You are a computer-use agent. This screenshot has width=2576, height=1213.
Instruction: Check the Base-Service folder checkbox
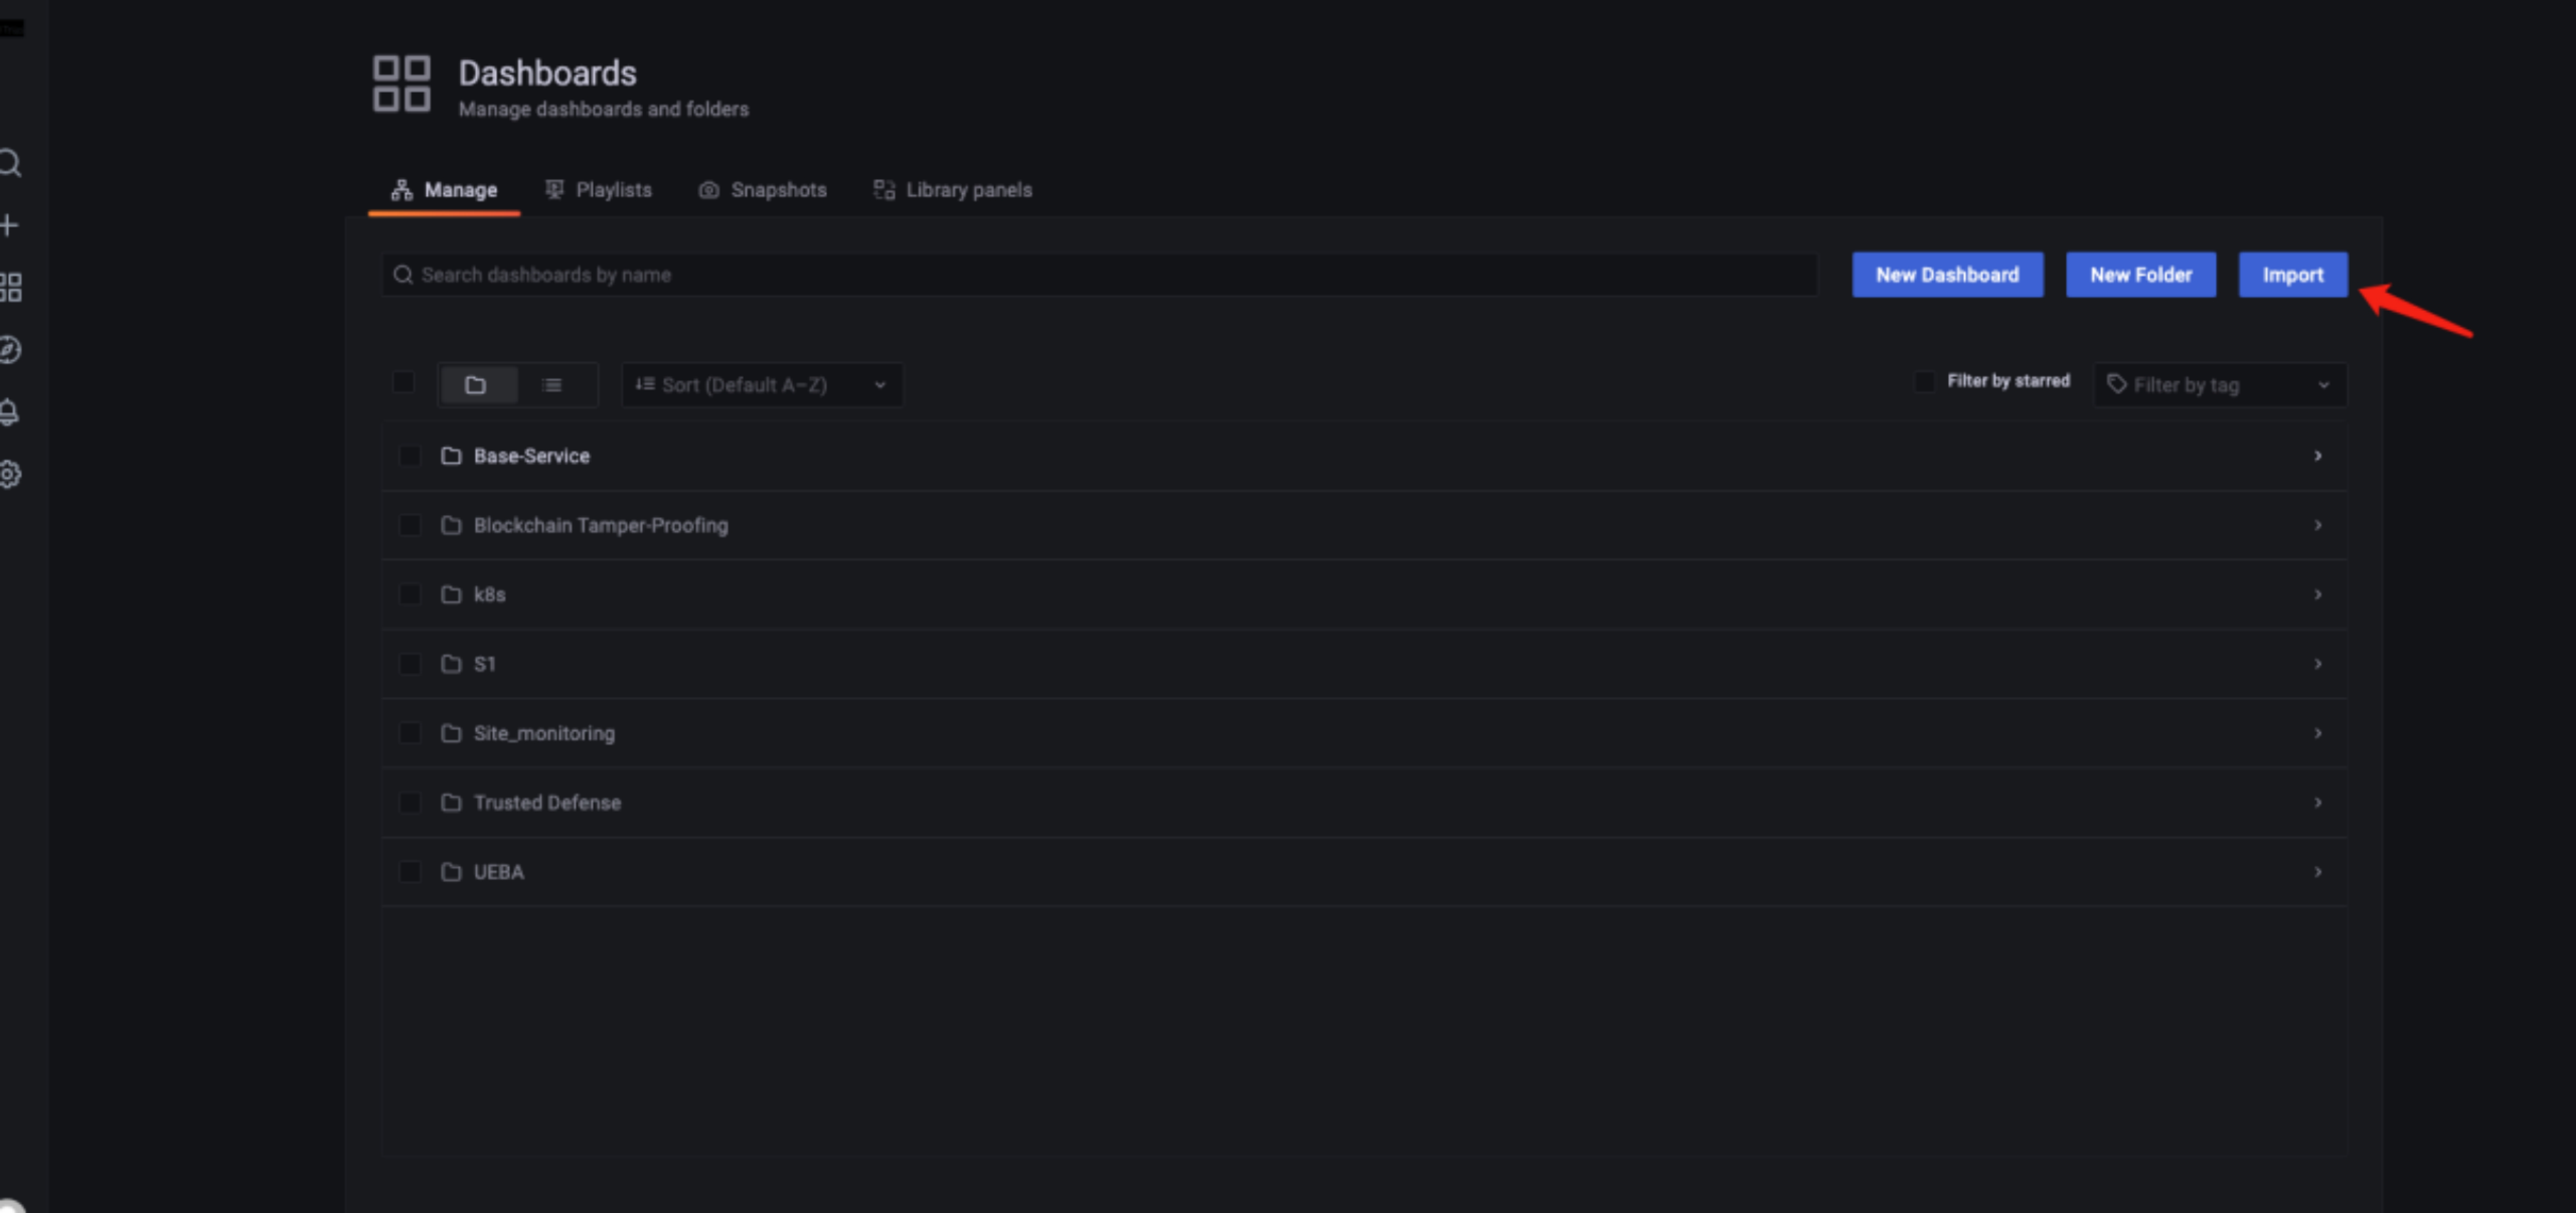[x=410, y=456]
